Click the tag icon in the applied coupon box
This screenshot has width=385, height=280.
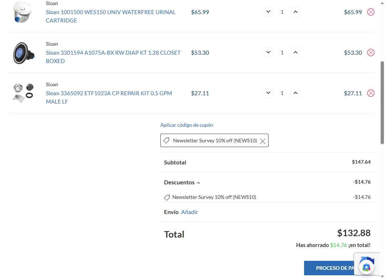(166, 141)
